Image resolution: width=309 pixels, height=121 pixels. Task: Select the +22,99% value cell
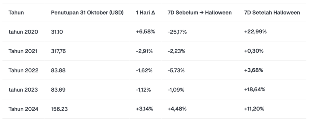coord(255,32)
